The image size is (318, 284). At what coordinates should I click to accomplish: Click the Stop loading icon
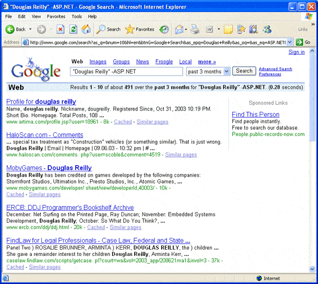pyautogui.click(x=60, y=30)
